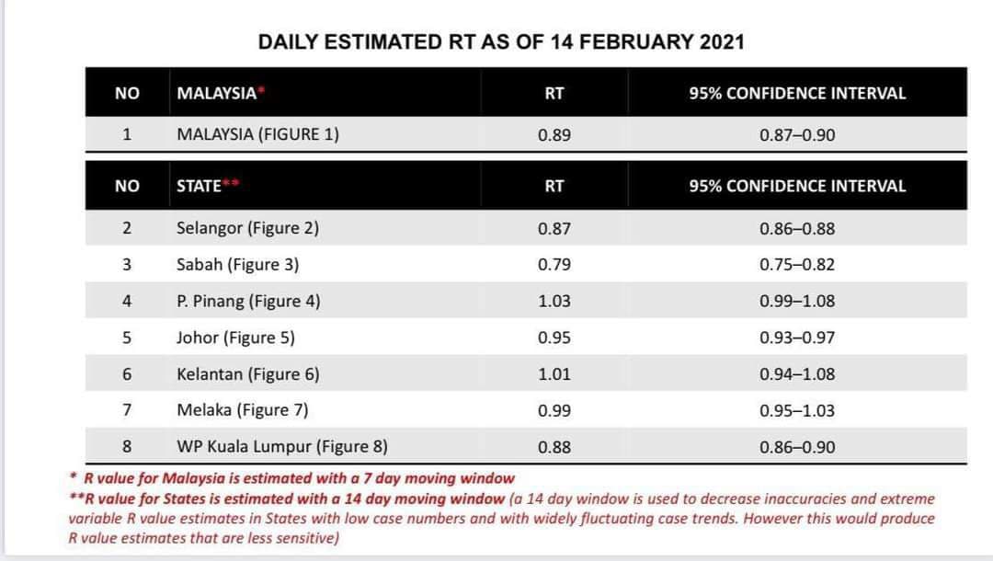Image resolution: width=993 pixels, height=561 pixels.
Task: Click Melaka confidence interval 0.95–1.03
Action: [x=797, y=410]
